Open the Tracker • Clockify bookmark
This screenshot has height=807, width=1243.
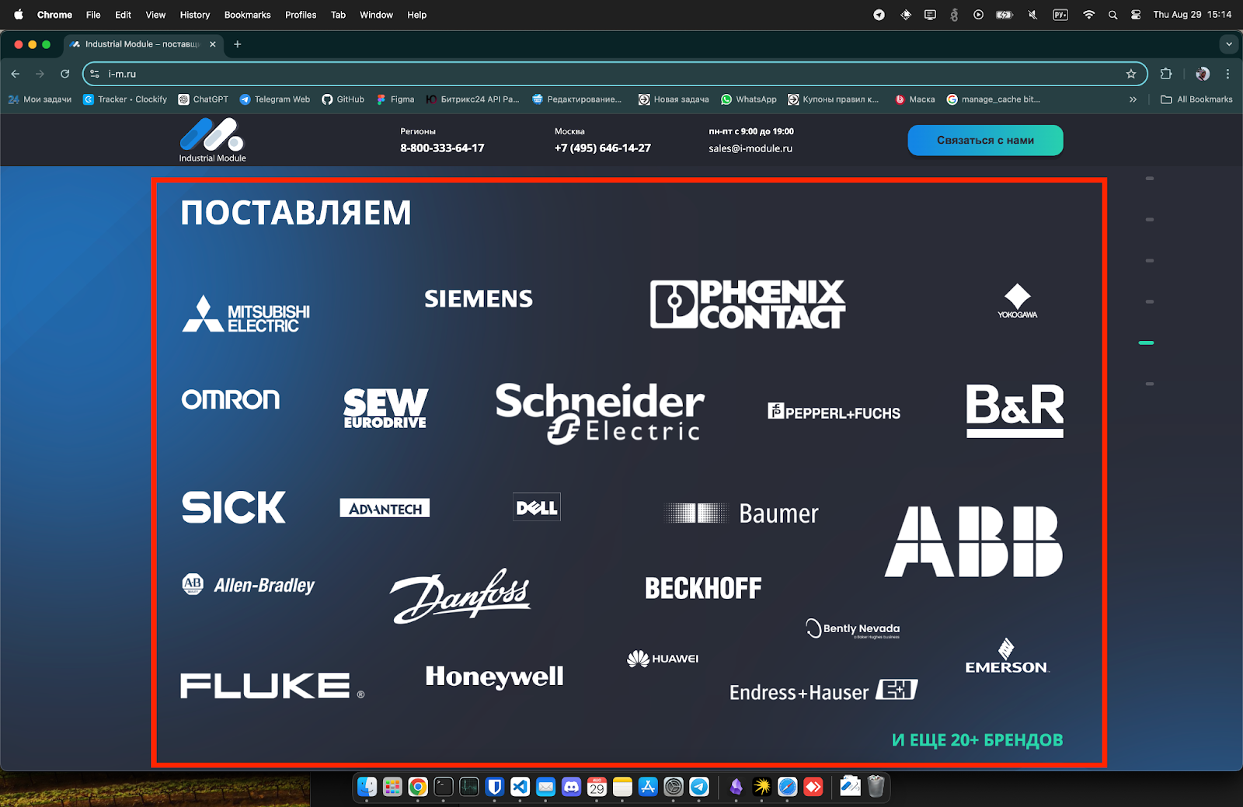125,99
